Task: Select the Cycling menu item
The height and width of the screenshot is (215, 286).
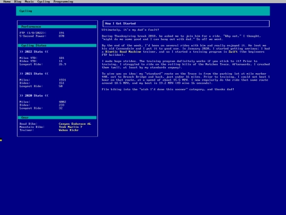Action: tap(43, 2)
